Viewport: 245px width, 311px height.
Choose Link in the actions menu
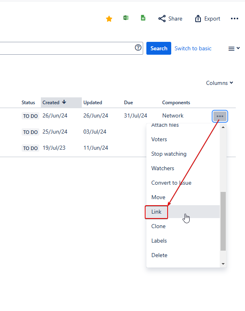[183, 212]
